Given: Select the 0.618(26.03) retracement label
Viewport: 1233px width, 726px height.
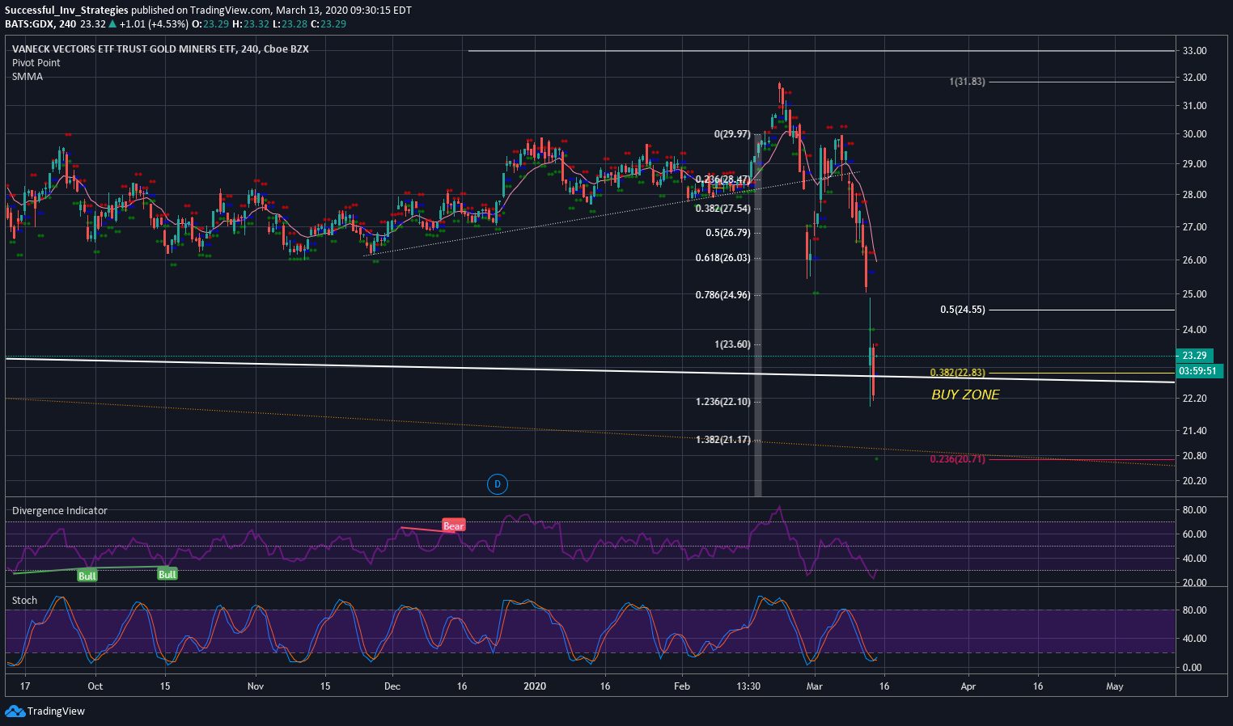Looking at the screenshot, I should tap(723, 258).
